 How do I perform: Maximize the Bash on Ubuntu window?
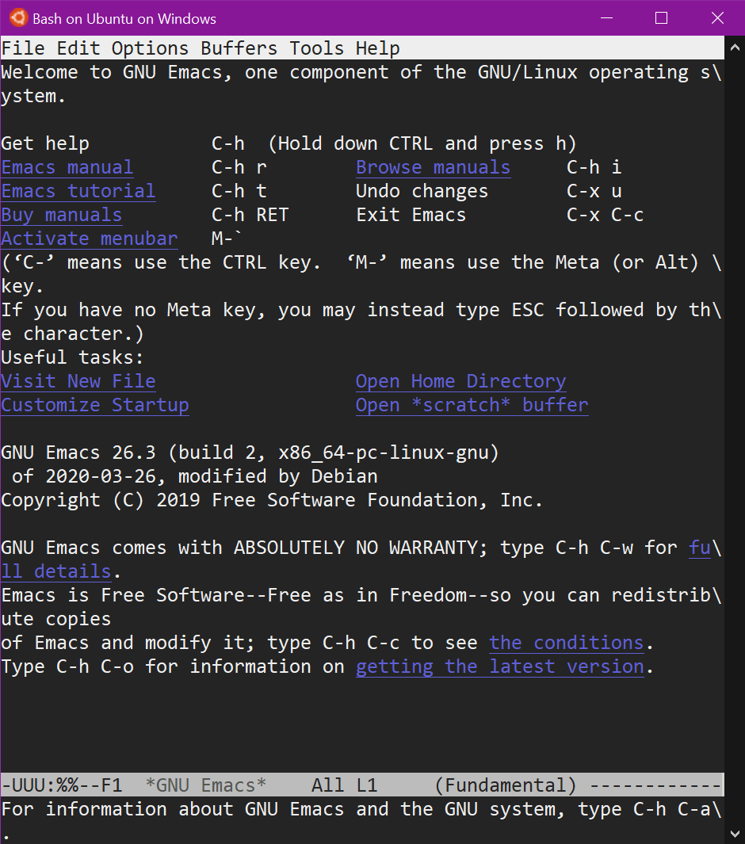coord(662,17)
